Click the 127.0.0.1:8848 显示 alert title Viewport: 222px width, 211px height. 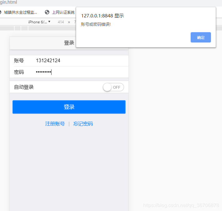(x=102, y=16)
